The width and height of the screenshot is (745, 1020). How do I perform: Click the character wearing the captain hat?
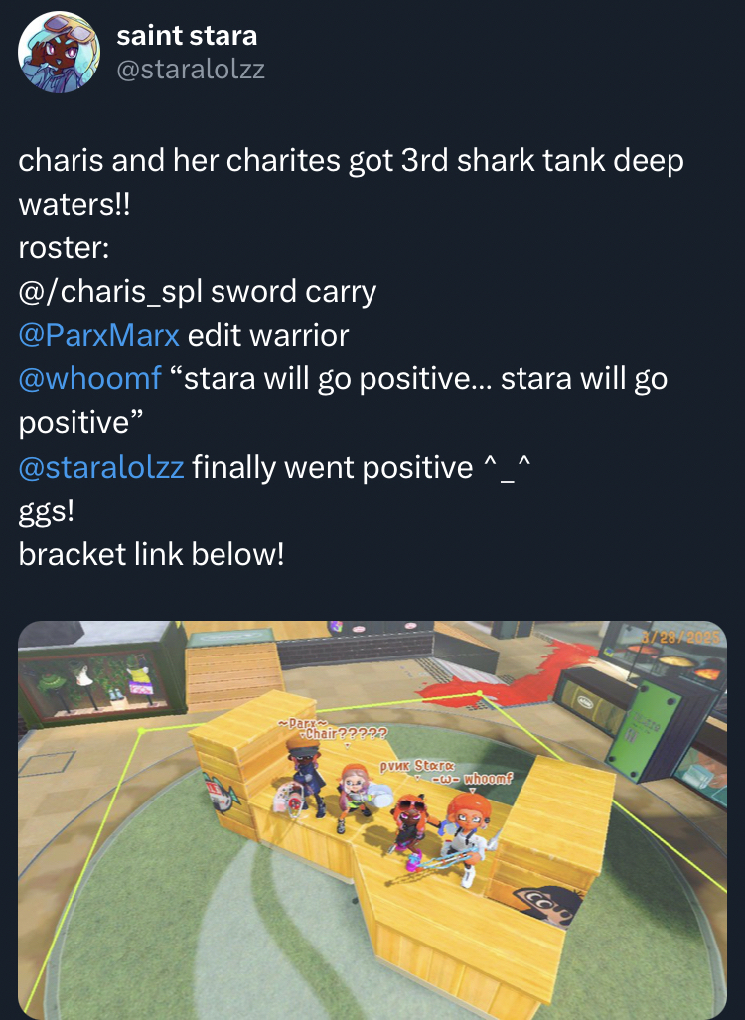(306, 778)
